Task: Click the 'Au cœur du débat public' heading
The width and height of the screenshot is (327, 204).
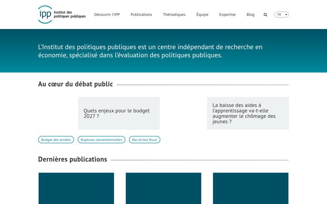Action: click(x=75, y=84)
